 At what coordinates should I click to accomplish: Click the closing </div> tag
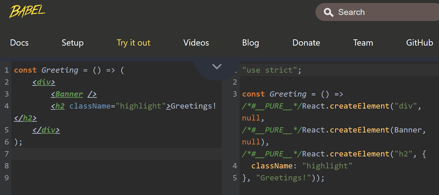coord(46,130)
